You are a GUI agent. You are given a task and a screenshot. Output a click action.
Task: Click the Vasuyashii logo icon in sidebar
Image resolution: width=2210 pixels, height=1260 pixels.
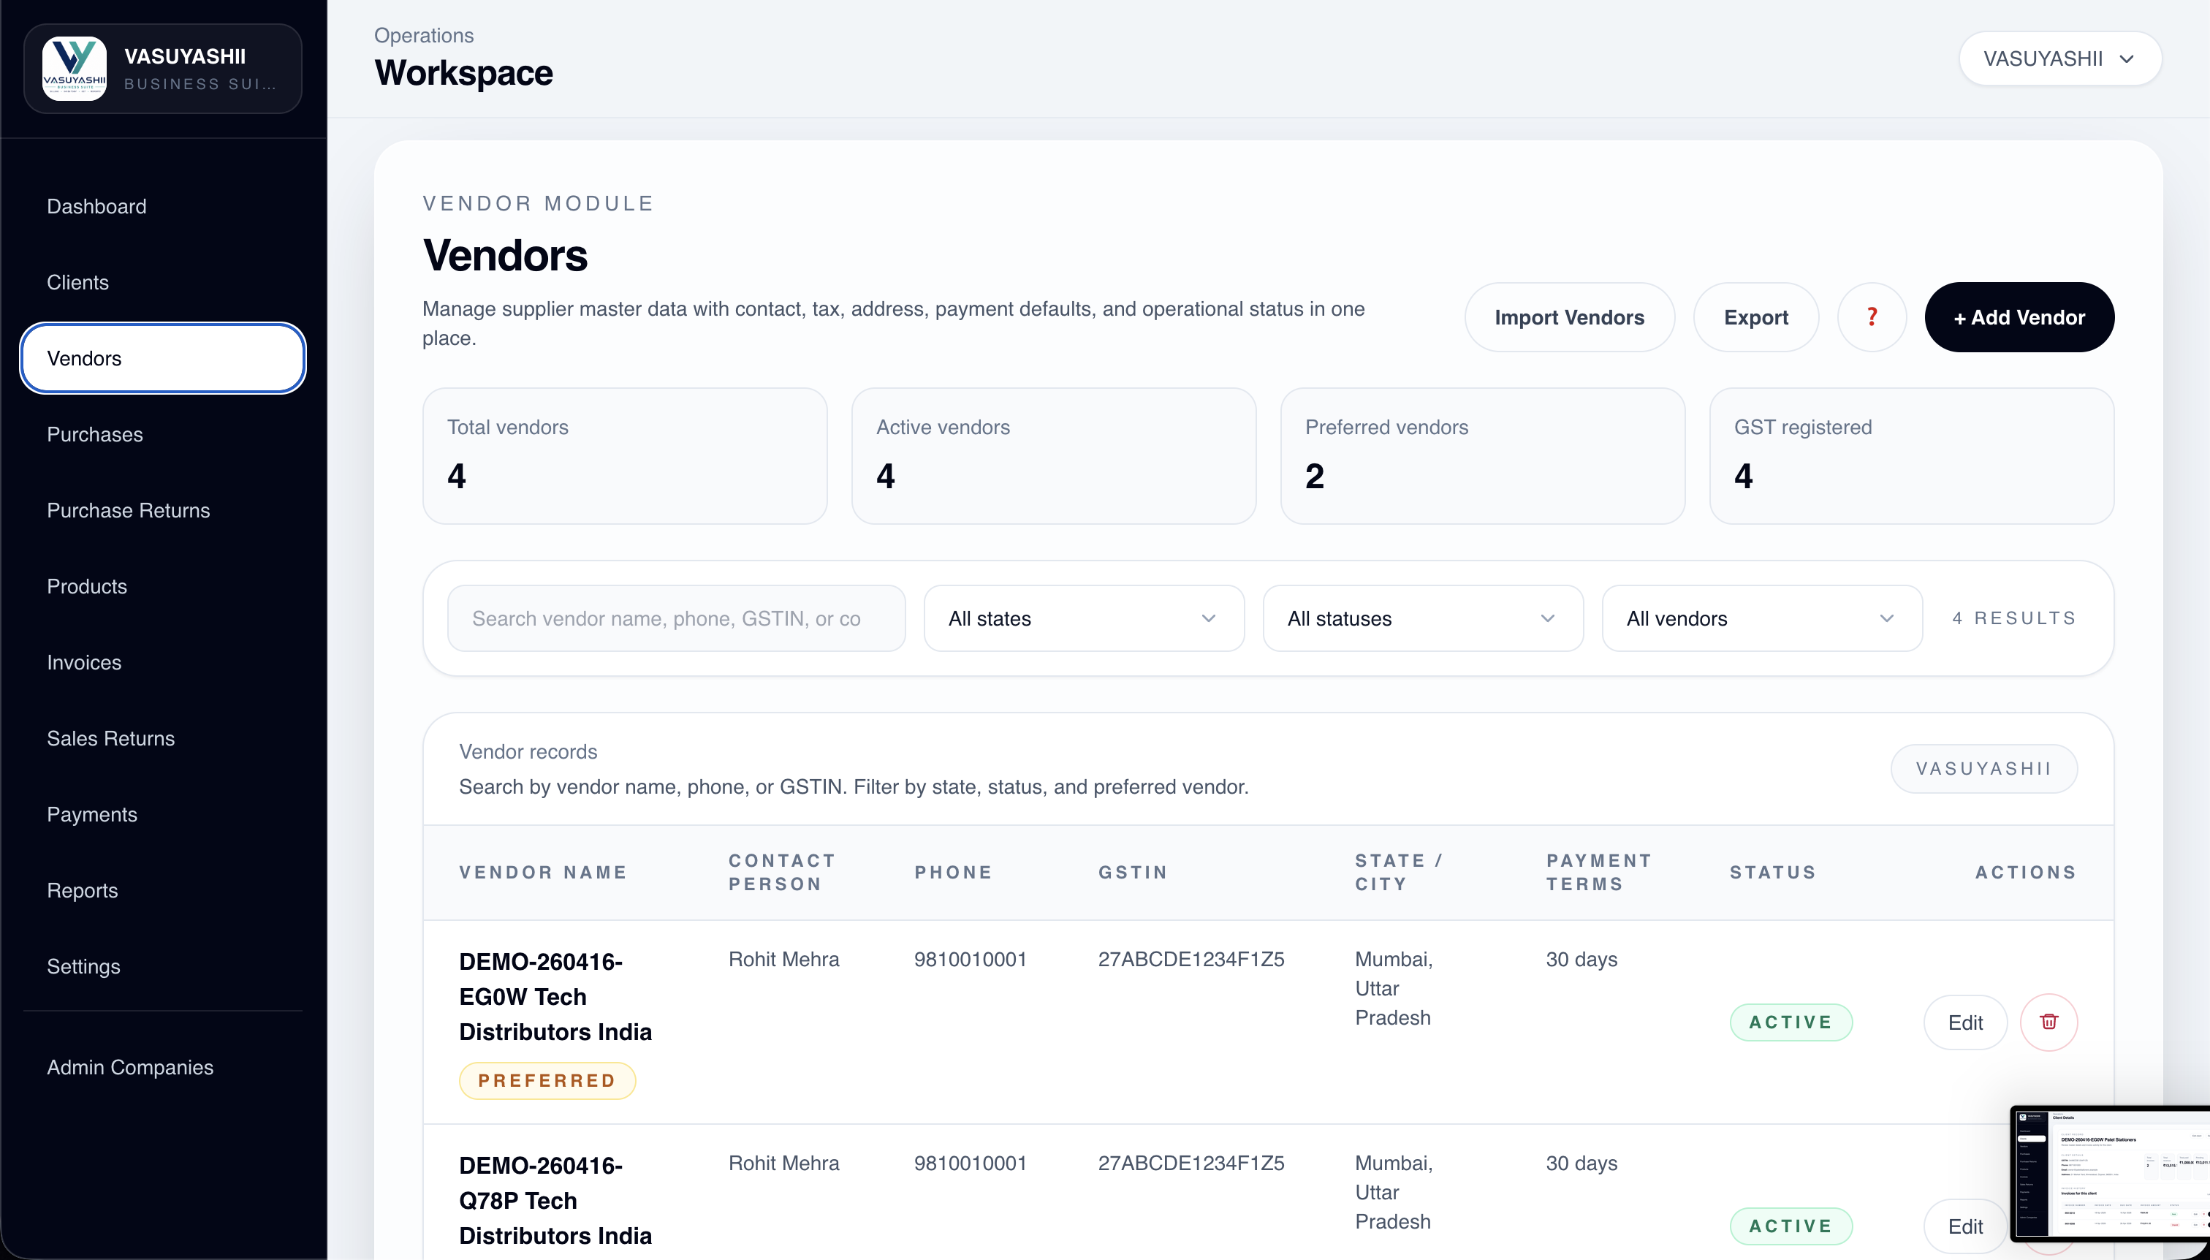point(75,69)
